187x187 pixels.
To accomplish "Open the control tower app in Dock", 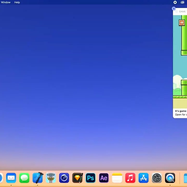I will pos(51,178).
